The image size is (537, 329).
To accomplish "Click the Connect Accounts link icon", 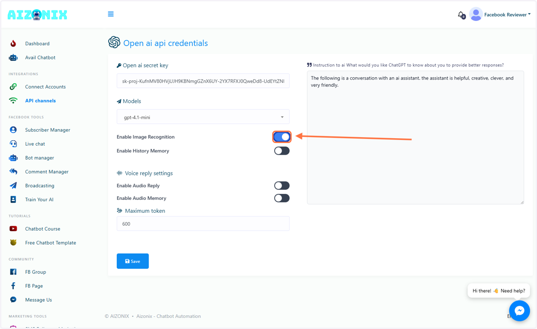I will click(13, 87).
